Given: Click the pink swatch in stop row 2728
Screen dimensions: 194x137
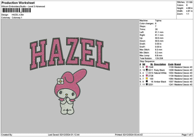Looking at the screenshot, I should tap(147, 76).
